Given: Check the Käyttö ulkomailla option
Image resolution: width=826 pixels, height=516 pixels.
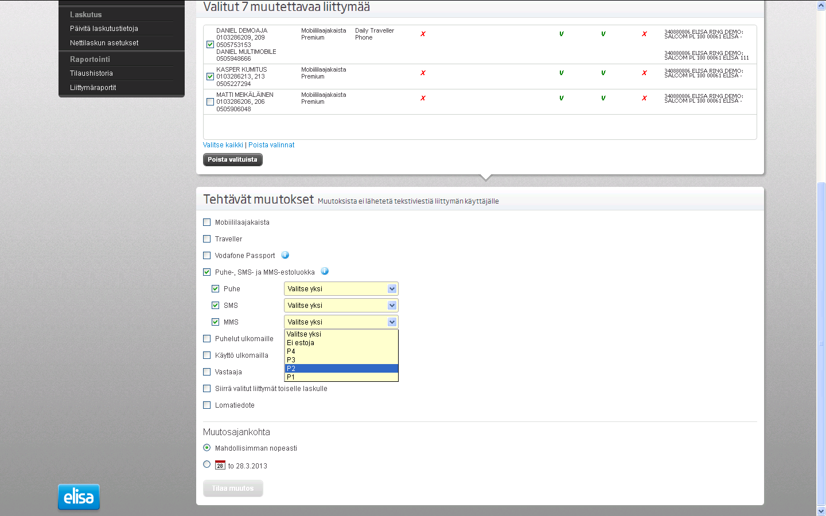Looking at the screenshot, I should [x=207, y=355].
